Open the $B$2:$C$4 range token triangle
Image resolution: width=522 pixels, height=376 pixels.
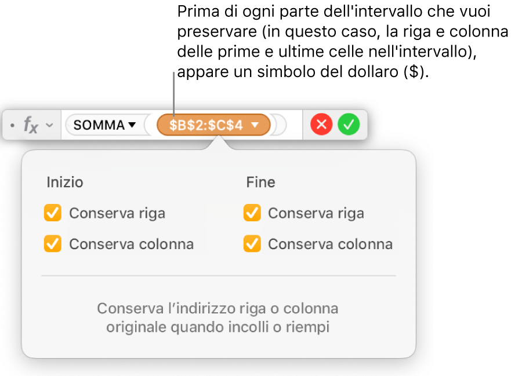pyautogui.click(x=254, y=125)
